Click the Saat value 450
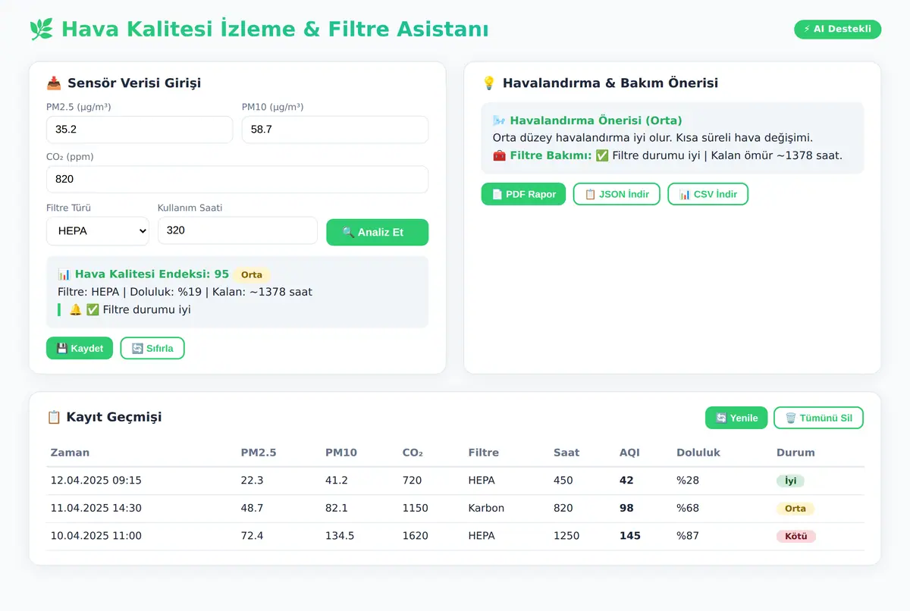The width and height of the screenshot is (910, 611). click(563, 481)
